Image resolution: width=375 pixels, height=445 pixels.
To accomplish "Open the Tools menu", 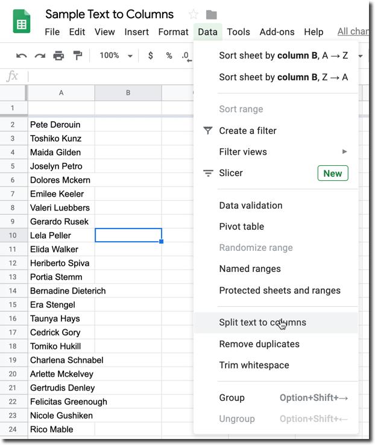I will pyautogui.click(x=238, y=32).
